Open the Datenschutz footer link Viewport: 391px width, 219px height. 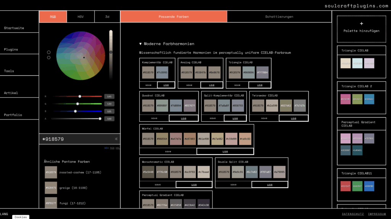(353, 214)
